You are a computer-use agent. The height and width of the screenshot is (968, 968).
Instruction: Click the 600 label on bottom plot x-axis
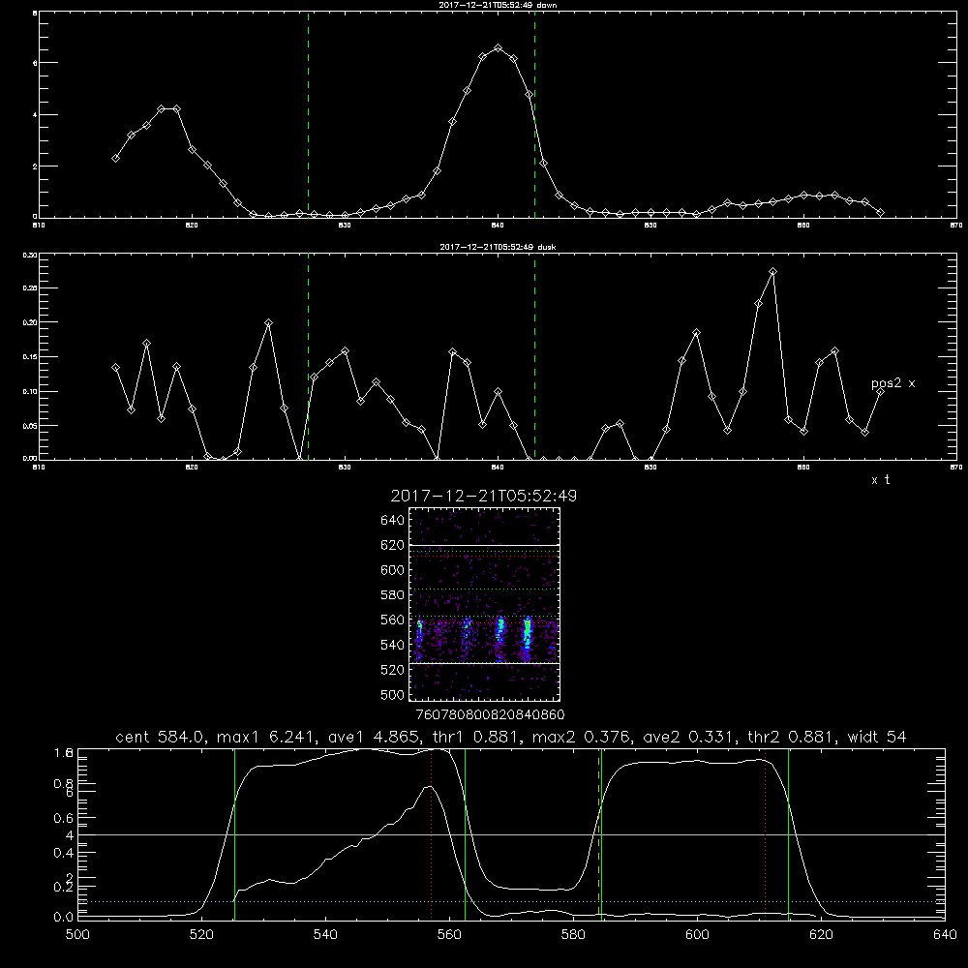[698, 935]
